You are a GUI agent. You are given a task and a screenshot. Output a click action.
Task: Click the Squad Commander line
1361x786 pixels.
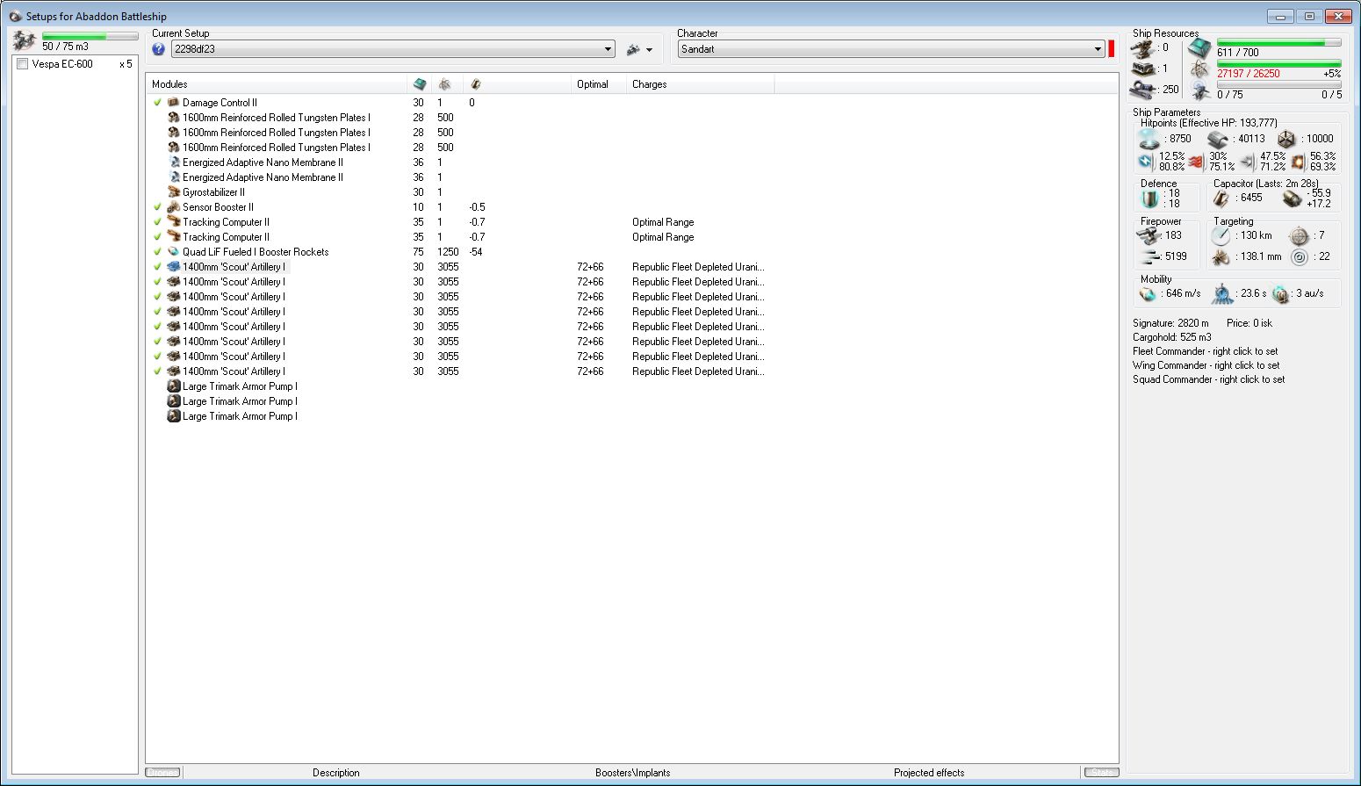point(1209,379)
